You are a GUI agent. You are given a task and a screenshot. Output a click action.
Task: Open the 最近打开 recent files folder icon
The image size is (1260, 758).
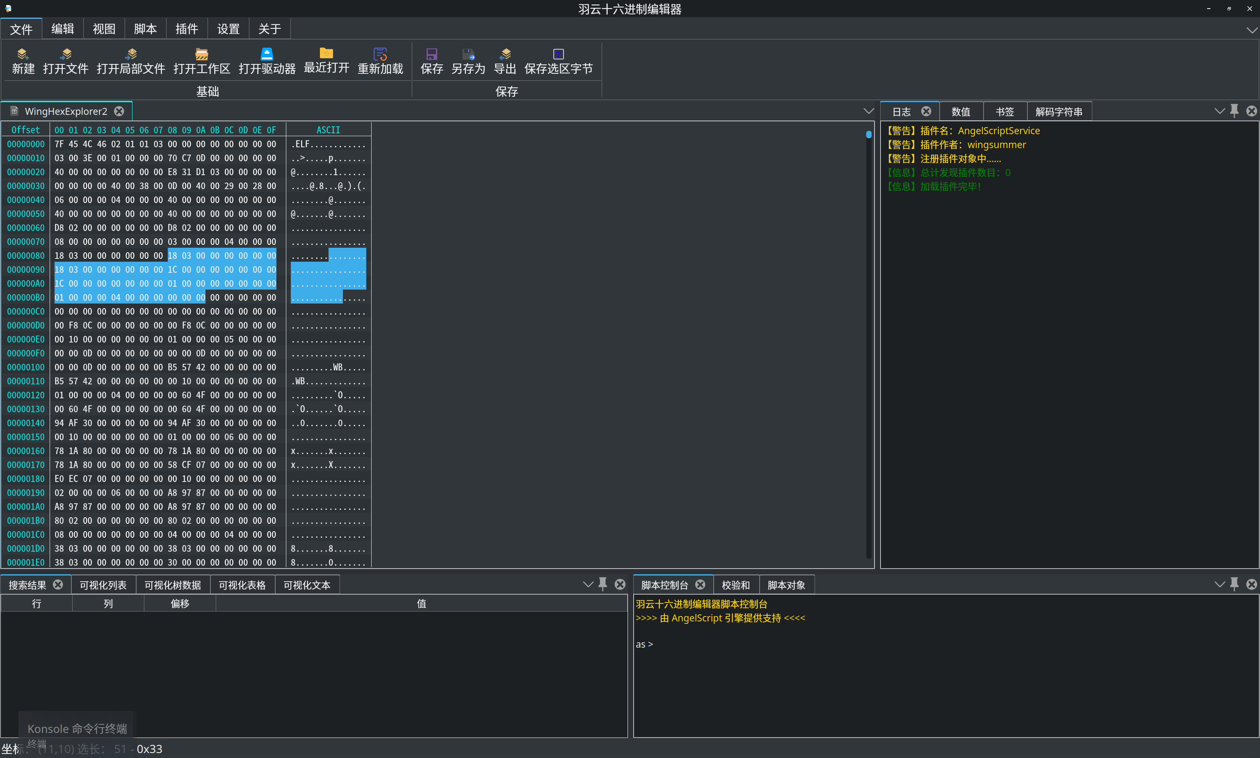pos(326,61)
